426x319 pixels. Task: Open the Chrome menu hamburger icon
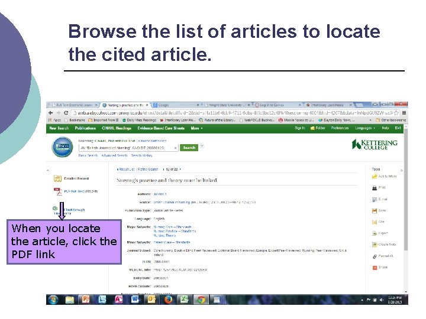(x=404, y=113)
